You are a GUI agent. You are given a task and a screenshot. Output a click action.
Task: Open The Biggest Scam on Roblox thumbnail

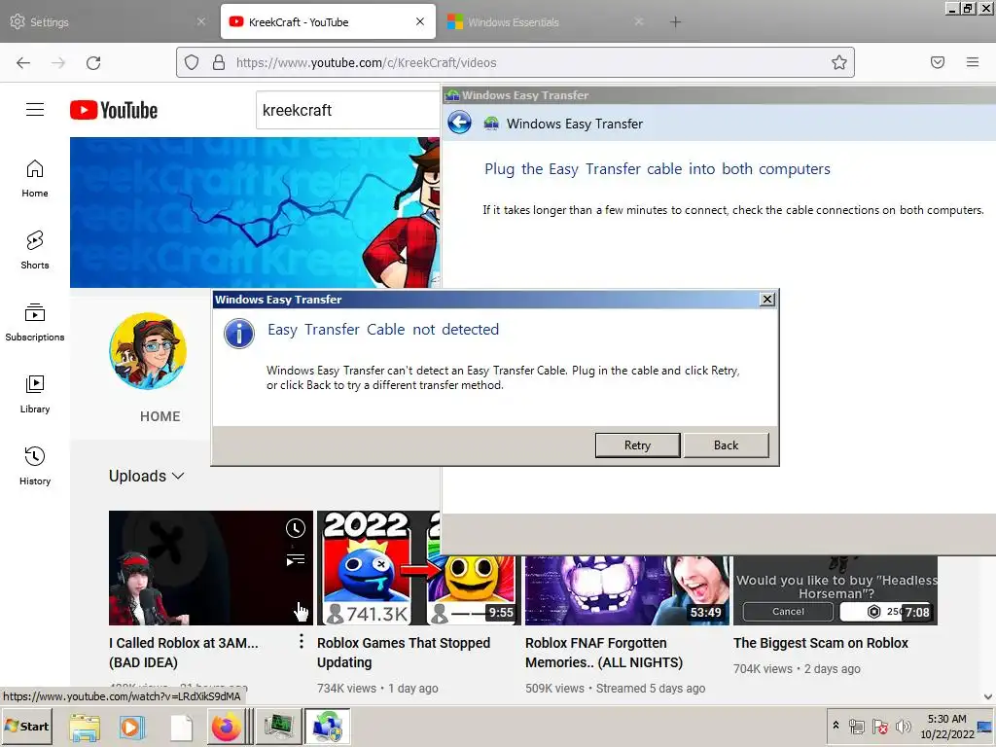836,590
